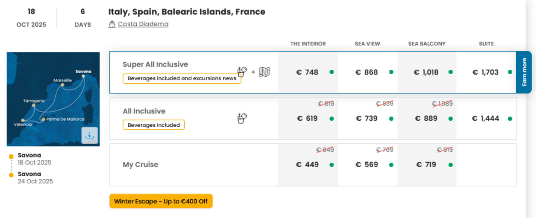
Task: Click the map download icon
Action: pos(89,135)
